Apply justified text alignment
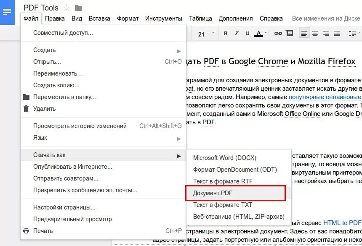 (x=338, y=33)
